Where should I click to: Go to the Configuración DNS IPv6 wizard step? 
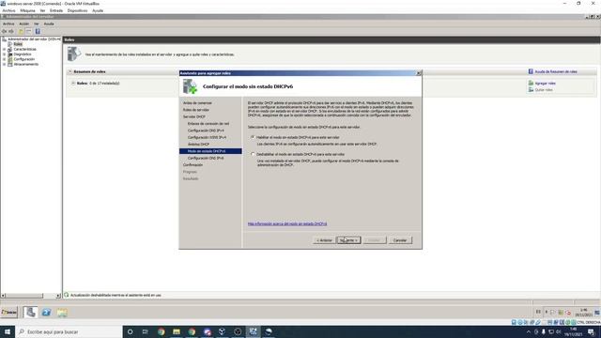206,158
